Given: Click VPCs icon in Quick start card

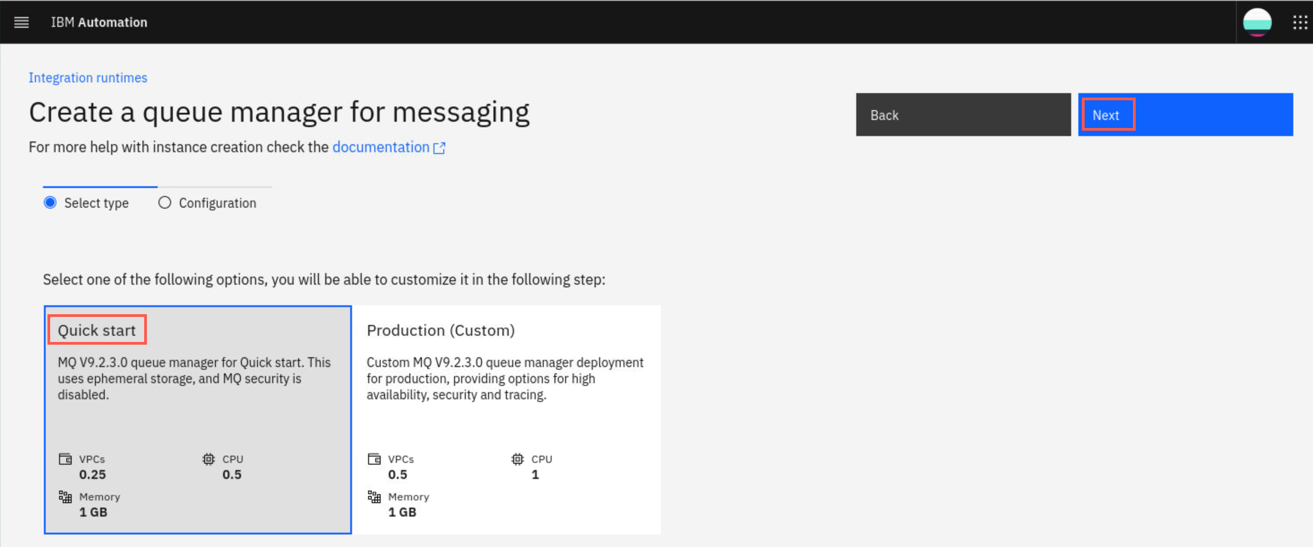Looking at the screenshot, I should (65, 459).
